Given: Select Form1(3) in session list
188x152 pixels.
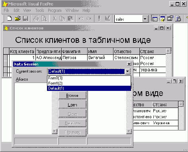Looking at the screenshot, I should [x=89, y=78].
